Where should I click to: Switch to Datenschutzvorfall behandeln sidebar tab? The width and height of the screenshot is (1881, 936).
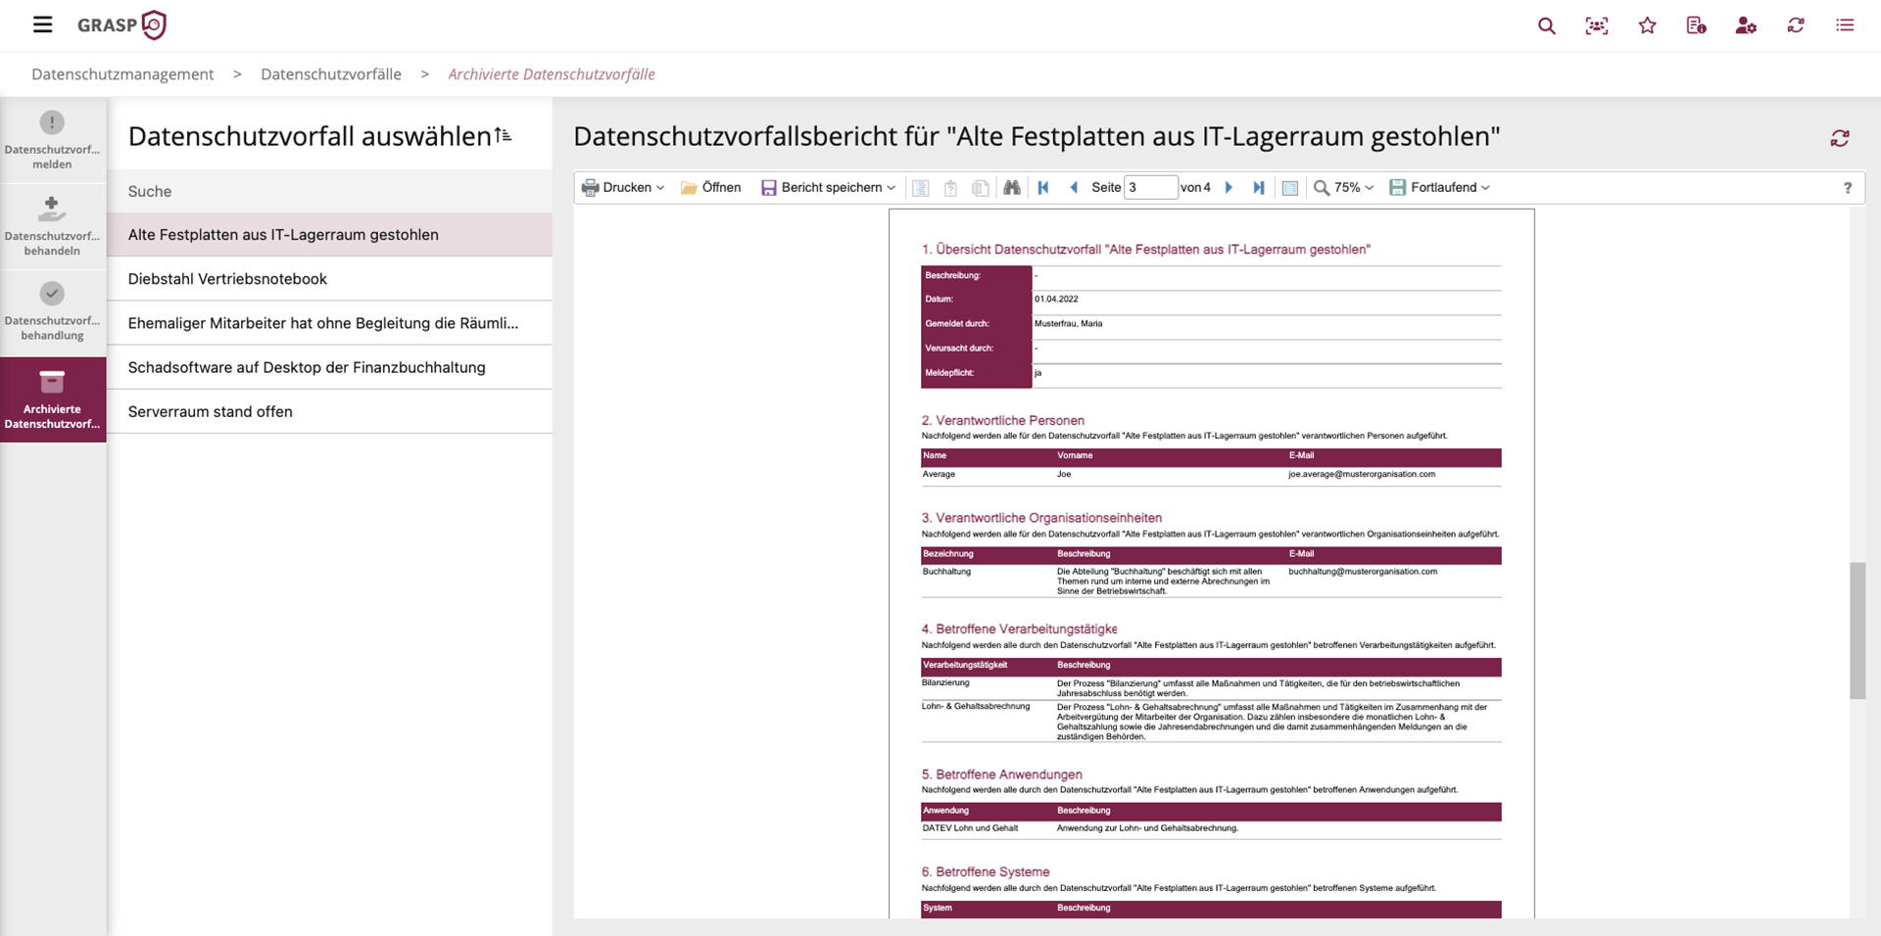coord(53,226)
